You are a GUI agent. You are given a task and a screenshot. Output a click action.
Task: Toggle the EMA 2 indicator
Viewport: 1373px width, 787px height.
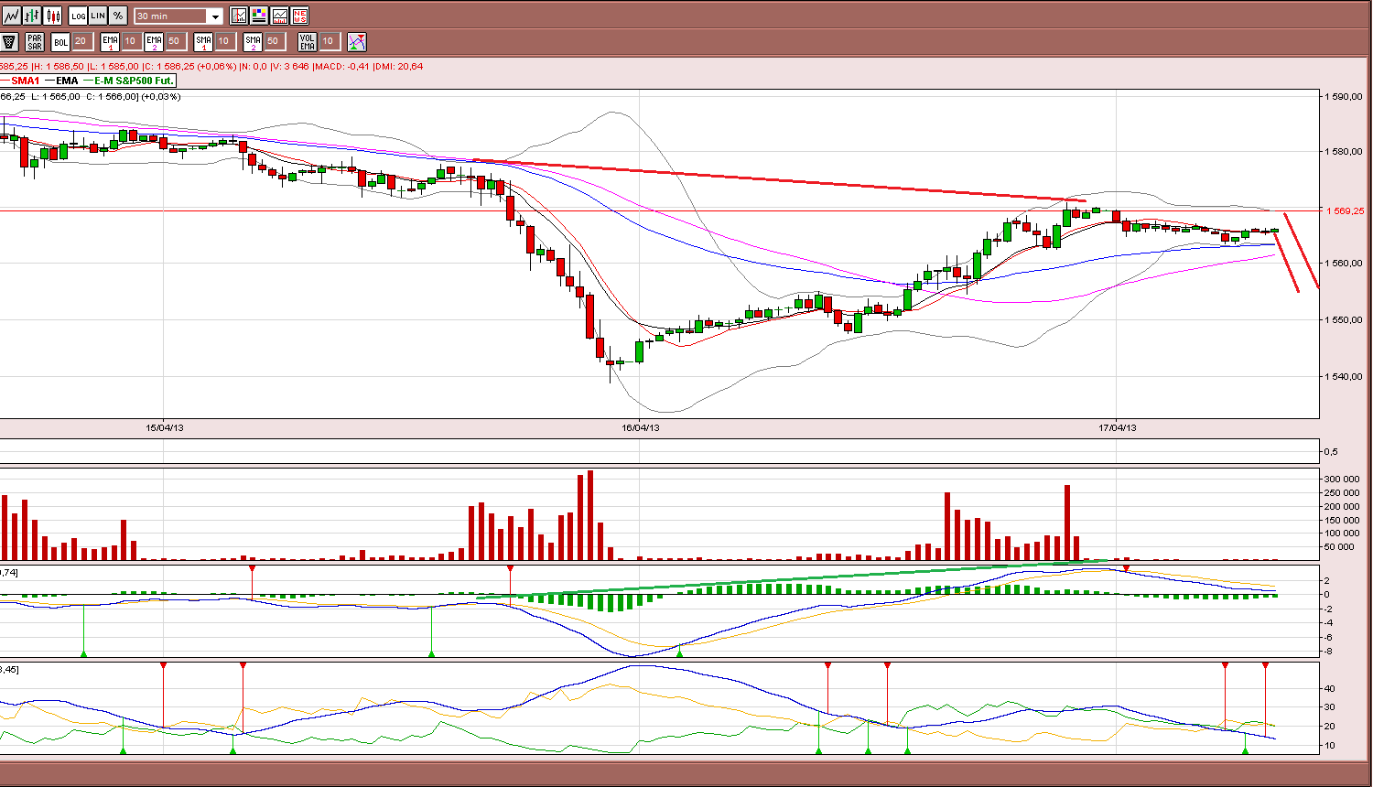click(x=154, y=41)
